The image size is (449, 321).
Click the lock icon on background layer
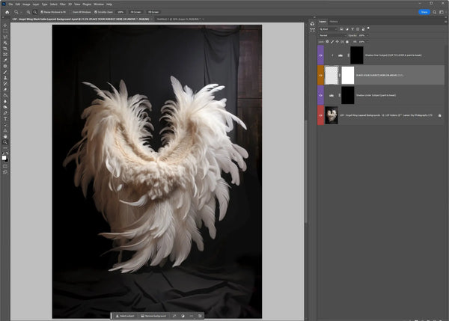(x=439, y=115)
